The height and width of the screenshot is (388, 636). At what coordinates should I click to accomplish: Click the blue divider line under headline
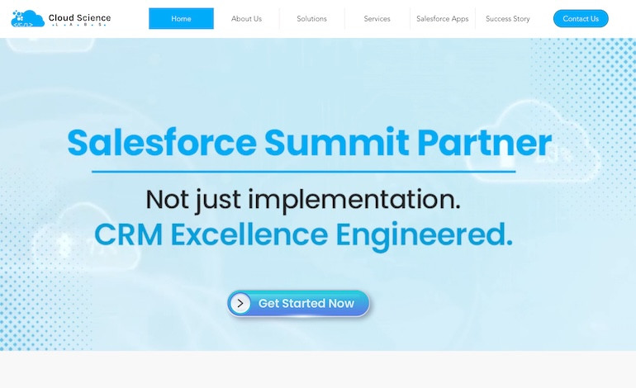click(303, 172)
